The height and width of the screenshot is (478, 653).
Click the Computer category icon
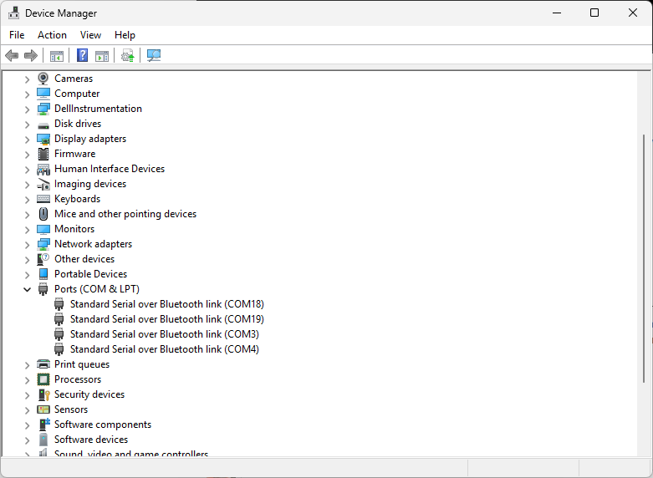[x=43, y=94]
